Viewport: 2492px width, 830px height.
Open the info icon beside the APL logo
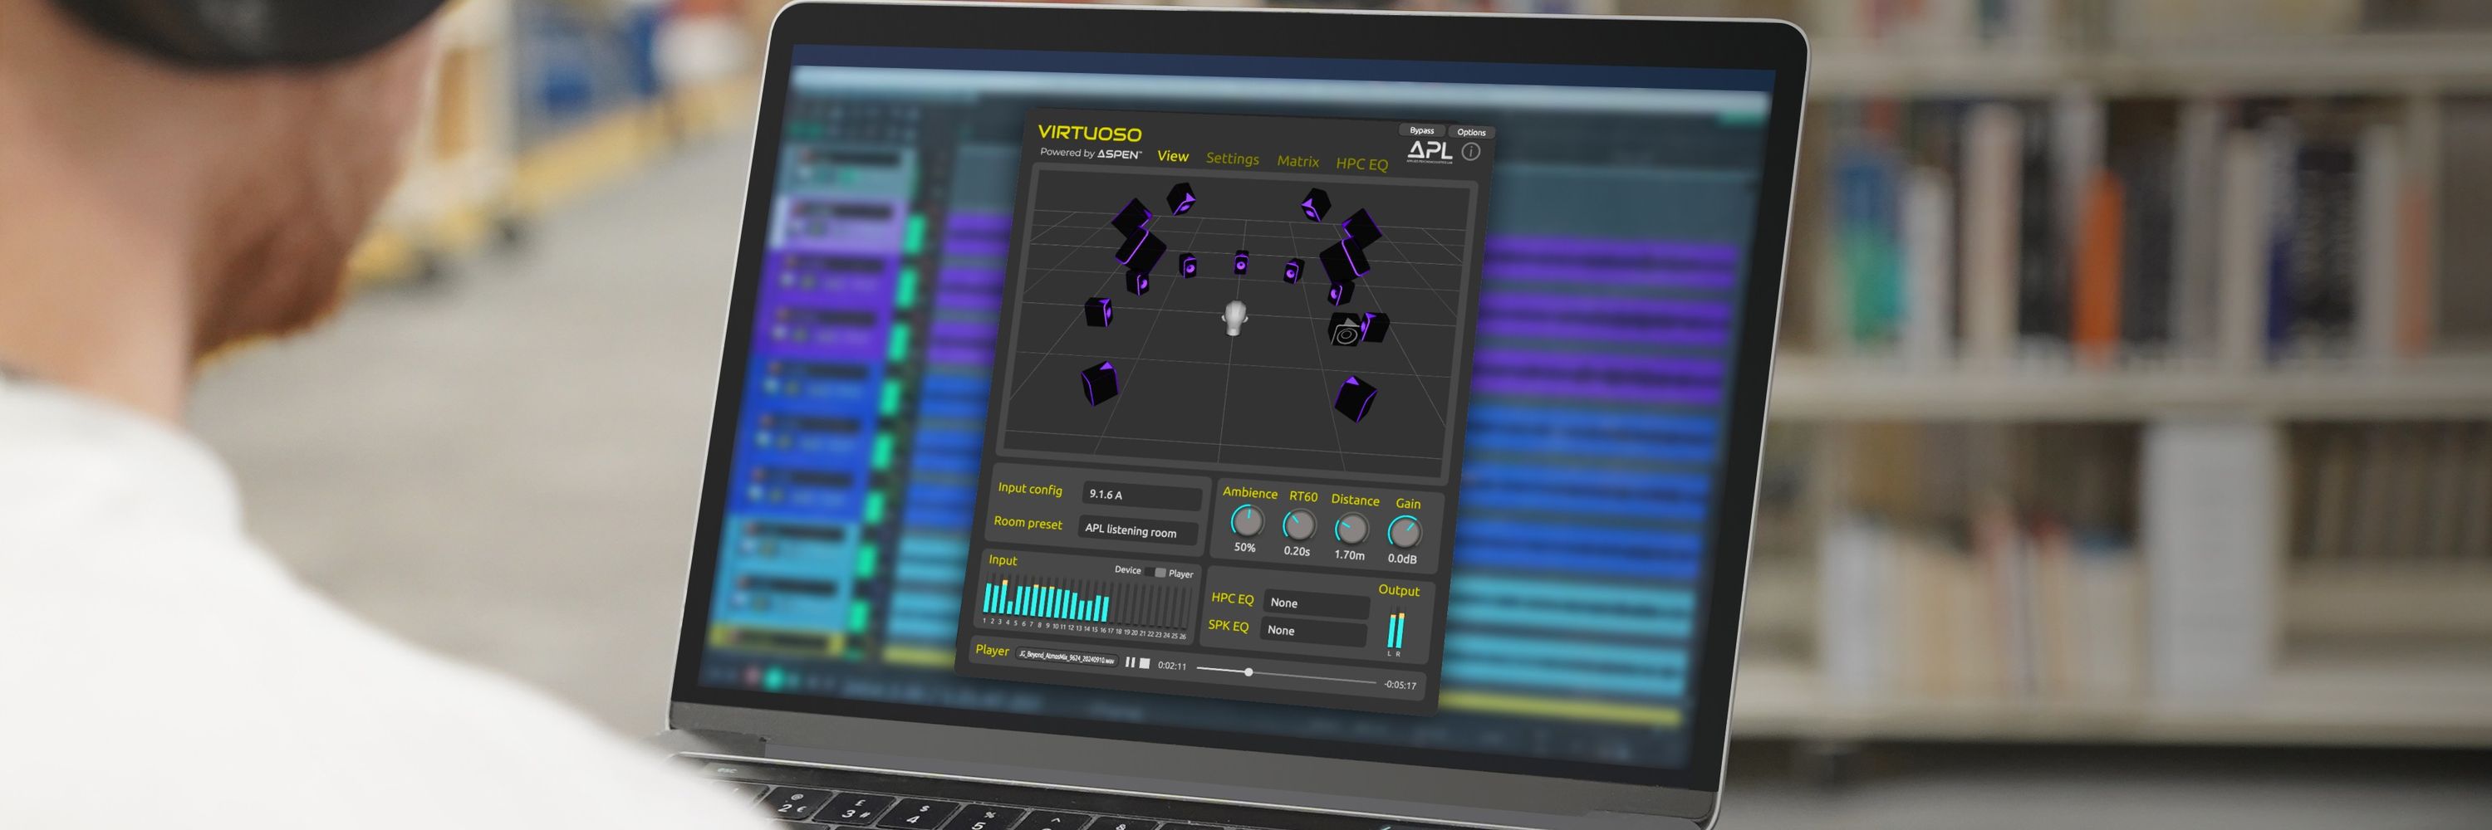pos(1470,152)
